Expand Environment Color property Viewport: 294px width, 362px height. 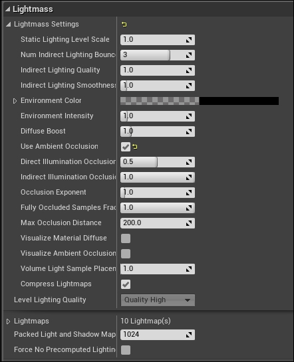tap(15, 101)
